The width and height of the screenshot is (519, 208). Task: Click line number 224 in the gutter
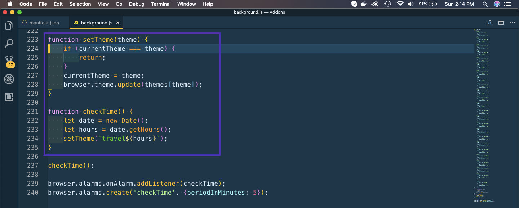[x=33, y=49]
